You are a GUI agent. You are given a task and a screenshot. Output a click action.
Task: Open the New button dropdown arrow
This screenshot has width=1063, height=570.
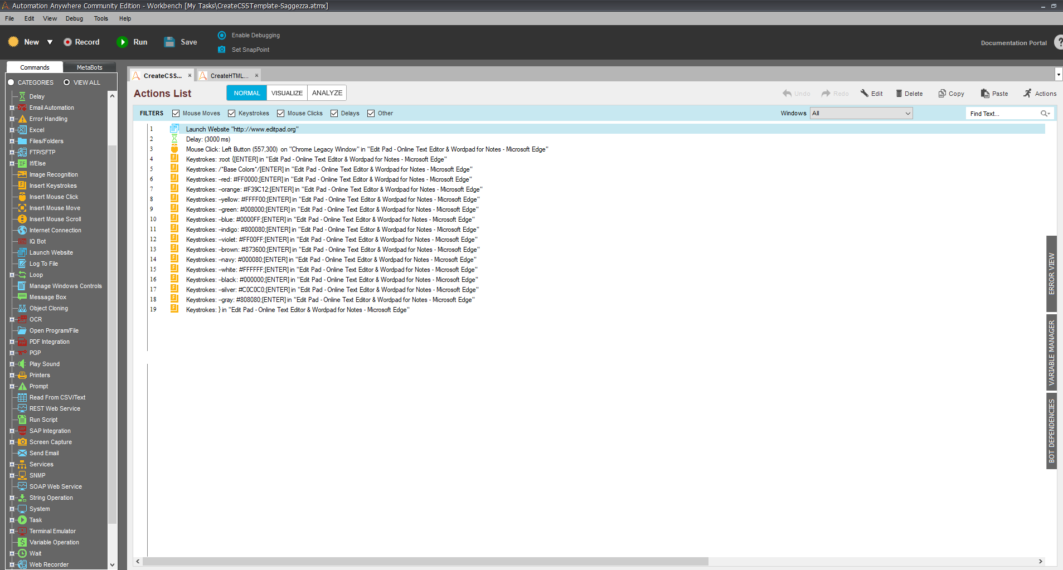pyautogui.click(x=50, y=42)
